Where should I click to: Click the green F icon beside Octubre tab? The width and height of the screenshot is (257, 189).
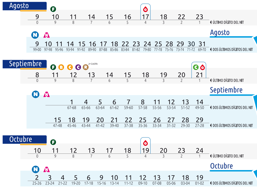(x=53, y=142)
